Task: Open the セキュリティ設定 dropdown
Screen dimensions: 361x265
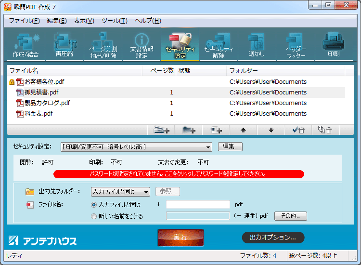Action: pyautogui.click(x=136, y=147)
